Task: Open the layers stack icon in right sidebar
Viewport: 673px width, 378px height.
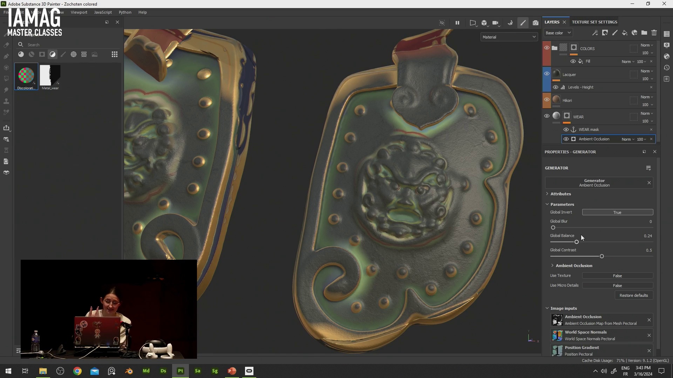Action: point(667,34)
